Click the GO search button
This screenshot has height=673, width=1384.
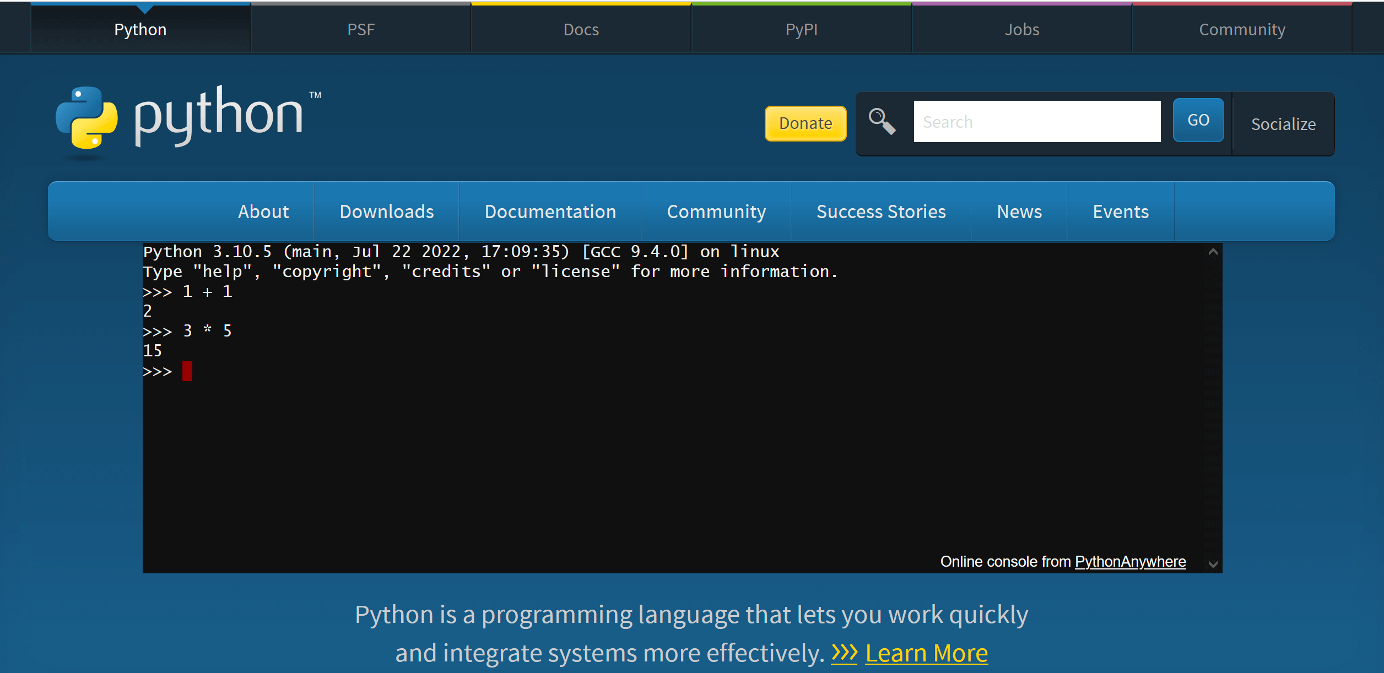point(1199,121)
